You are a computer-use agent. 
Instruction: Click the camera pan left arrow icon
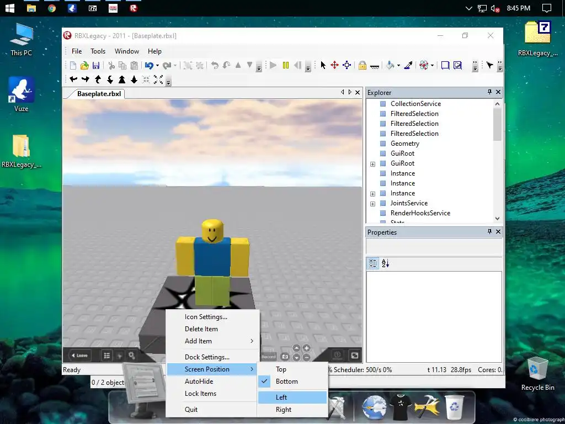click(x=73, y=79)
